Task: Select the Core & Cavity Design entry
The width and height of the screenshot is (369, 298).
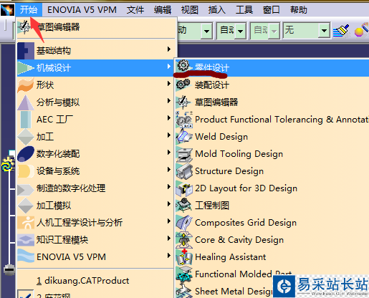Action: coord(272,240)
